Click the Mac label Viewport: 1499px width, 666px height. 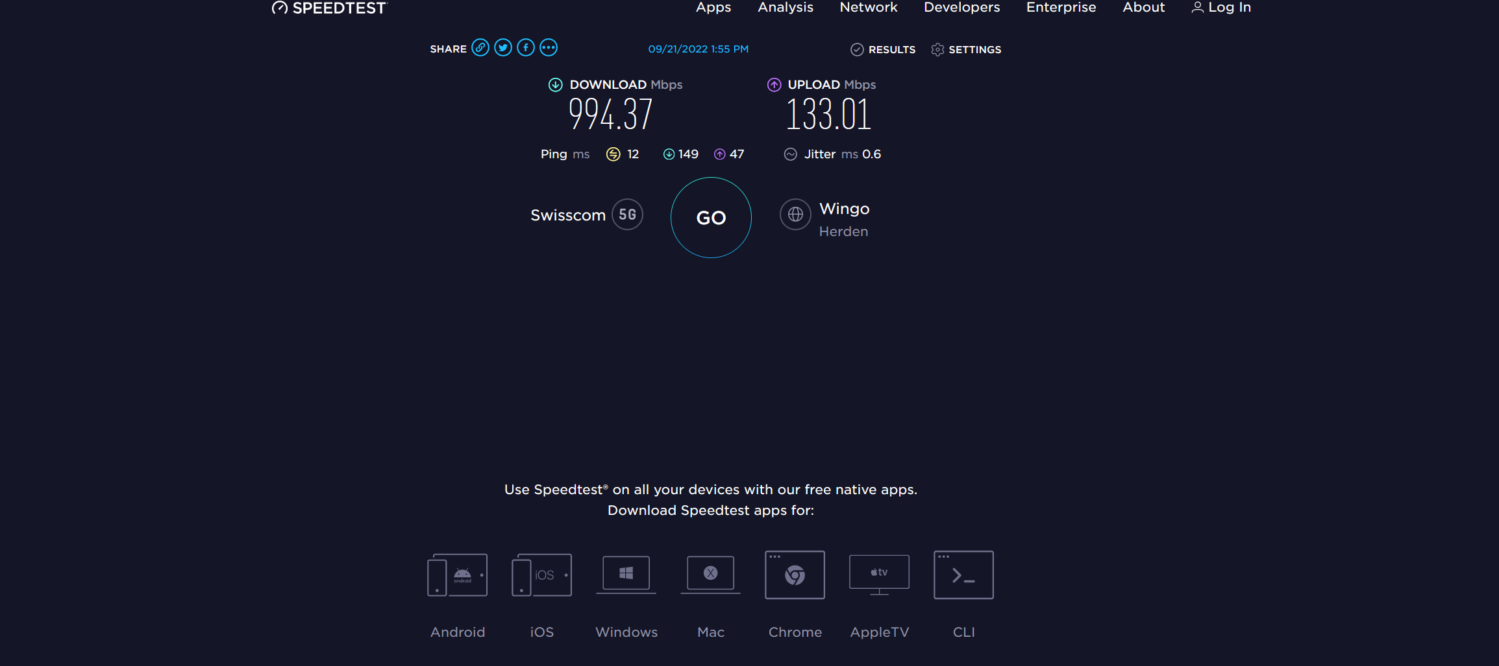(711, 632)
